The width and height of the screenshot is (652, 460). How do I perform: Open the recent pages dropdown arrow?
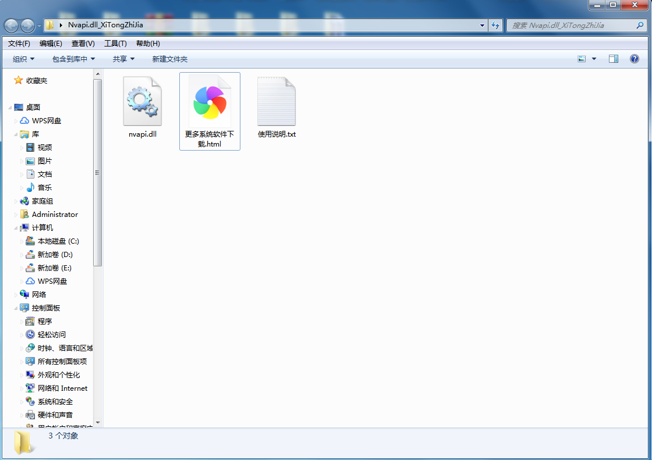click(x=40, y=26)
